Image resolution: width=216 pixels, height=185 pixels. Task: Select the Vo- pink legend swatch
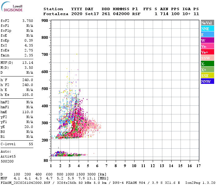pyautogui.click(x=207, y=46)
